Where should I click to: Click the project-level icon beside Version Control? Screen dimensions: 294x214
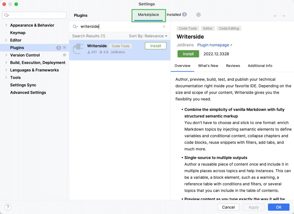pos(65,55)
